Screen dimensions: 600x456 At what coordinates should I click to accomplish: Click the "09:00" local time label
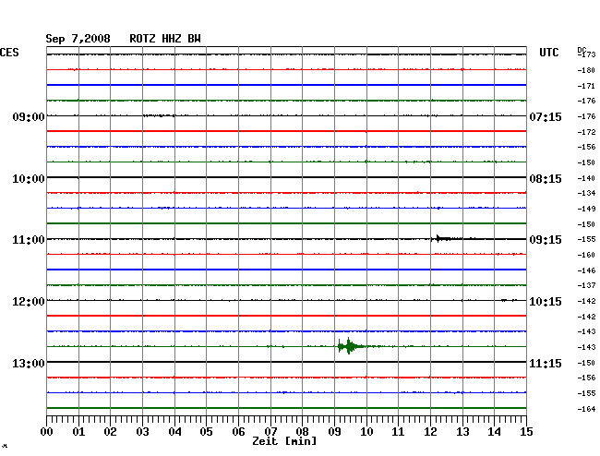(x=29, y=116)
